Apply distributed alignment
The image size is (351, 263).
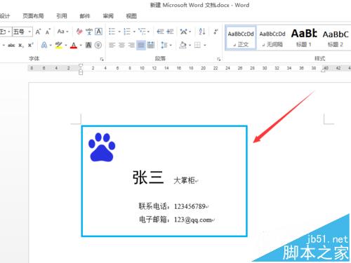click(151, 45)
